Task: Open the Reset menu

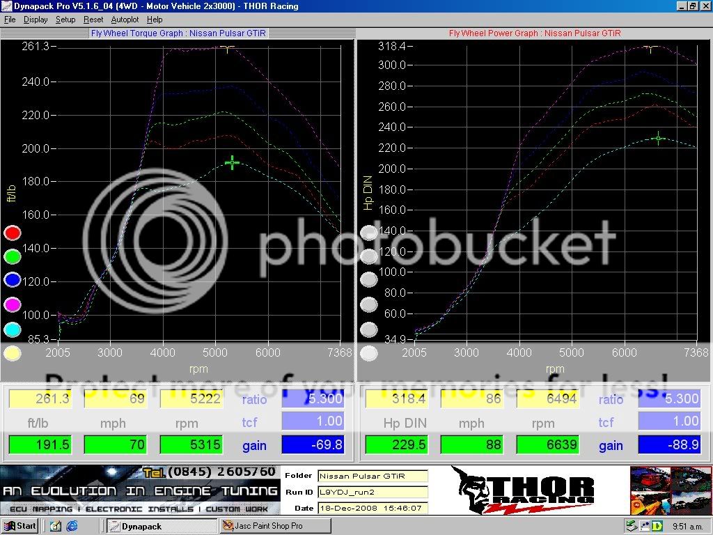Action: pyautogui.click(x=93, y=20)
